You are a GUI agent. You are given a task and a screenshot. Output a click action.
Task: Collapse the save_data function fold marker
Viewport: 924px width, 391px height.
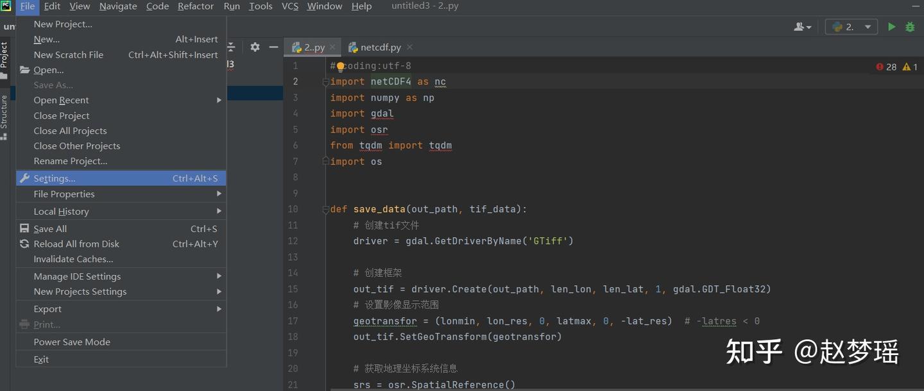pos(325,210)
